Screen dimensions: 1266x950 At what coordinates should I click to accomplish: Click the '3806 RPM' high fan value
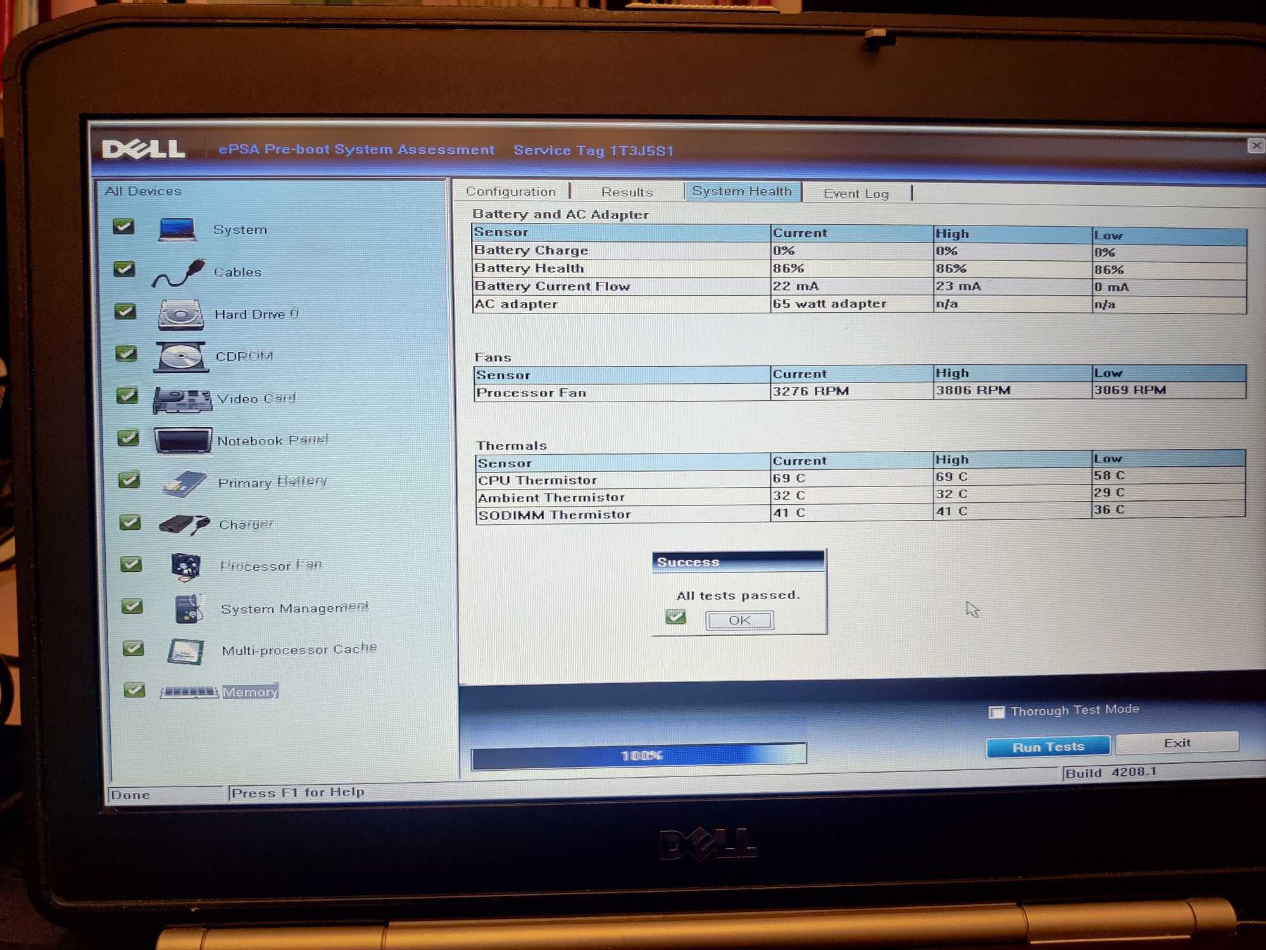click(x=973, y=390)
